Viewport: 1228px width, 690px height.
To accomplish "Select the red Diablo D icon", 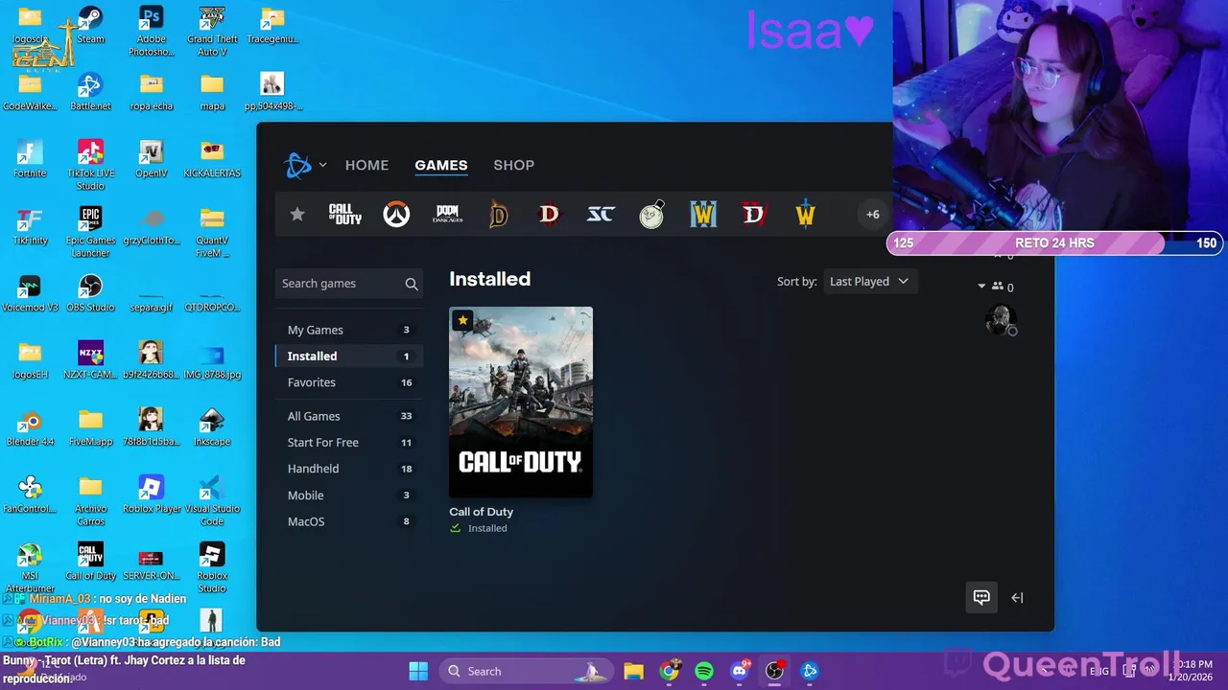I will tap(549, 215).
